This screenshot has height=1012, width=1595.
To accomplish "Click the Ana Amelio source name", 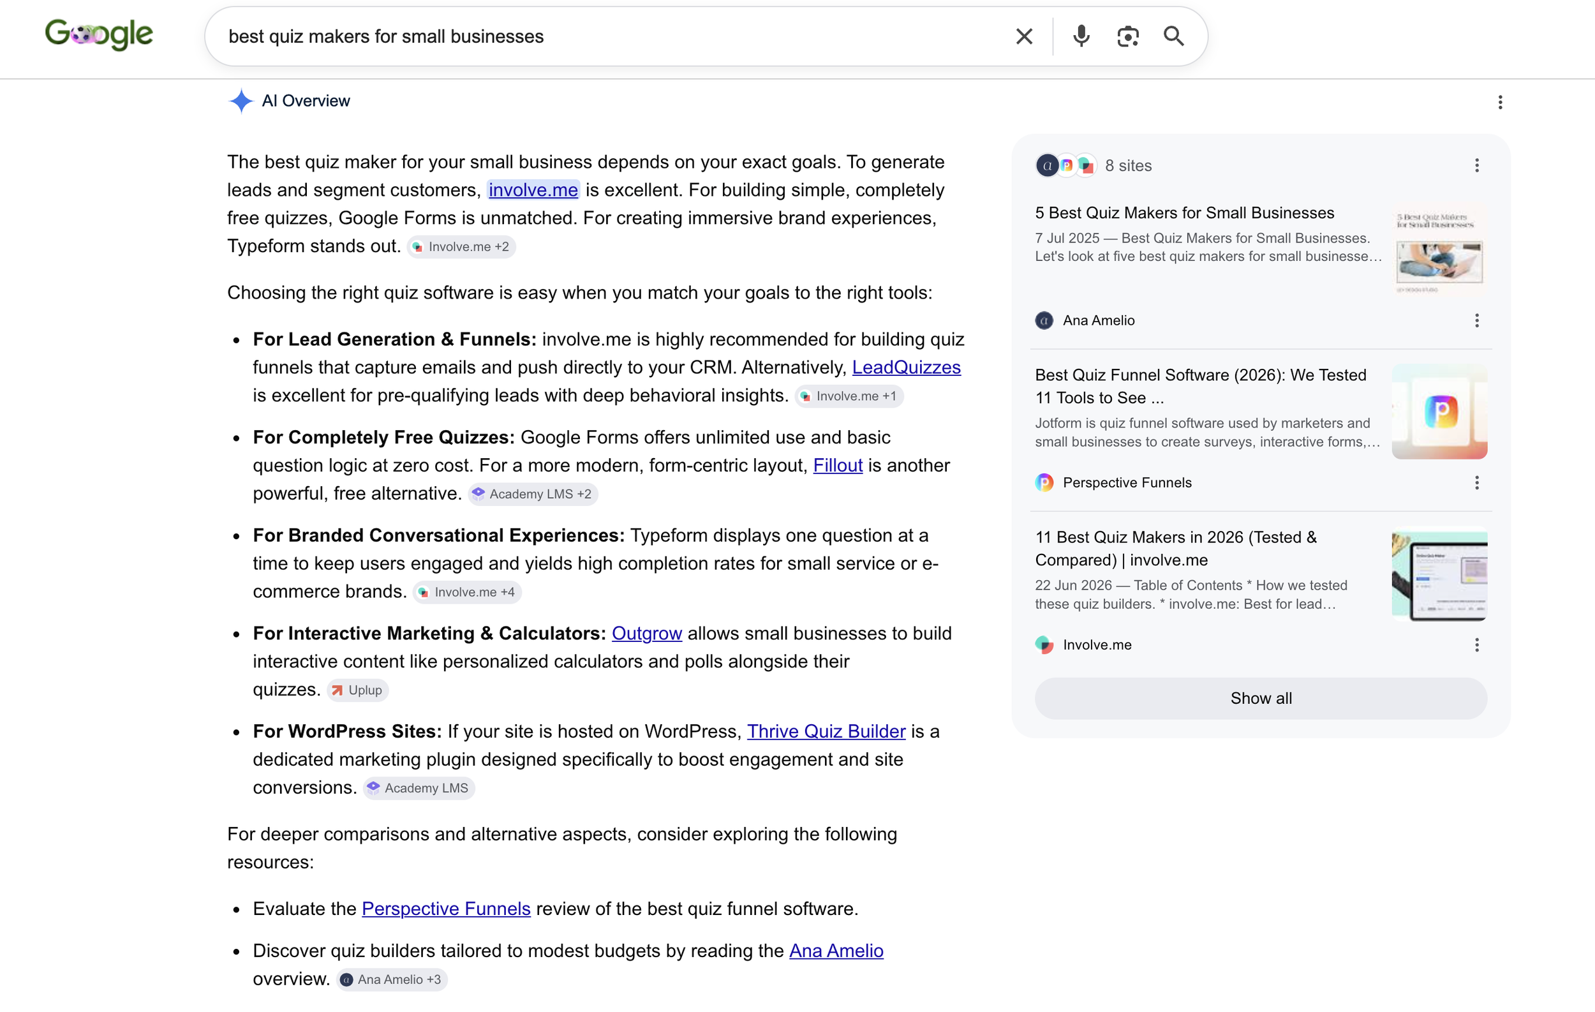I will click(1098, 320).
